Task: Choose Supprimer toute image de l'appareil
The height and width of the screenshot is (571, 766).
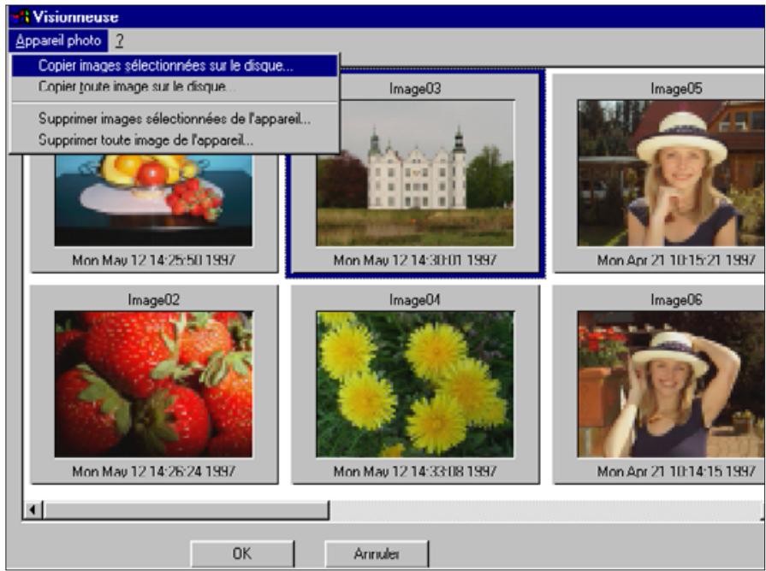Action: (x=175, y=140)
